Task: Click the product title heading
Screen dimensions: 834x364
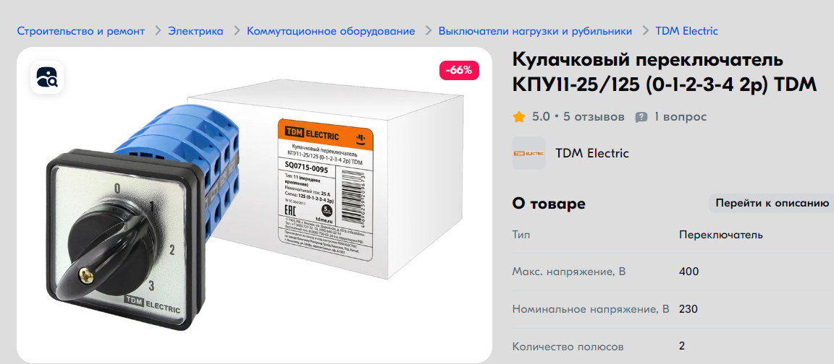Action: tap(665, 72)
